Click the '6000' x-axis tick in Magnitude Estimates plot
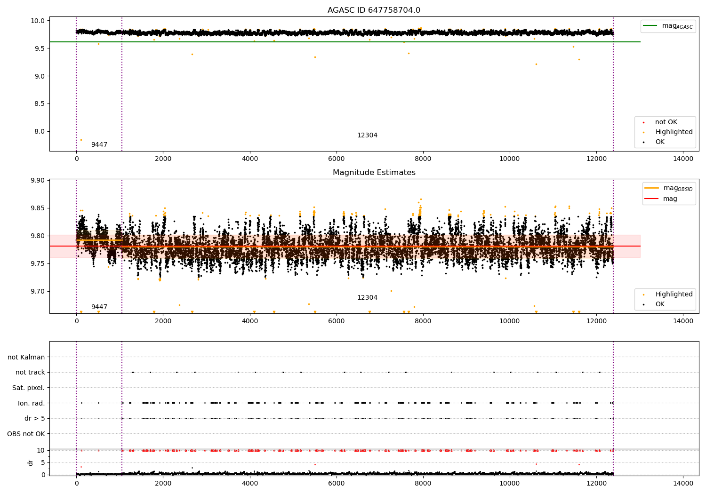Image resolution: width=706 pixels, height=494 pixels. tap(337, 321)
